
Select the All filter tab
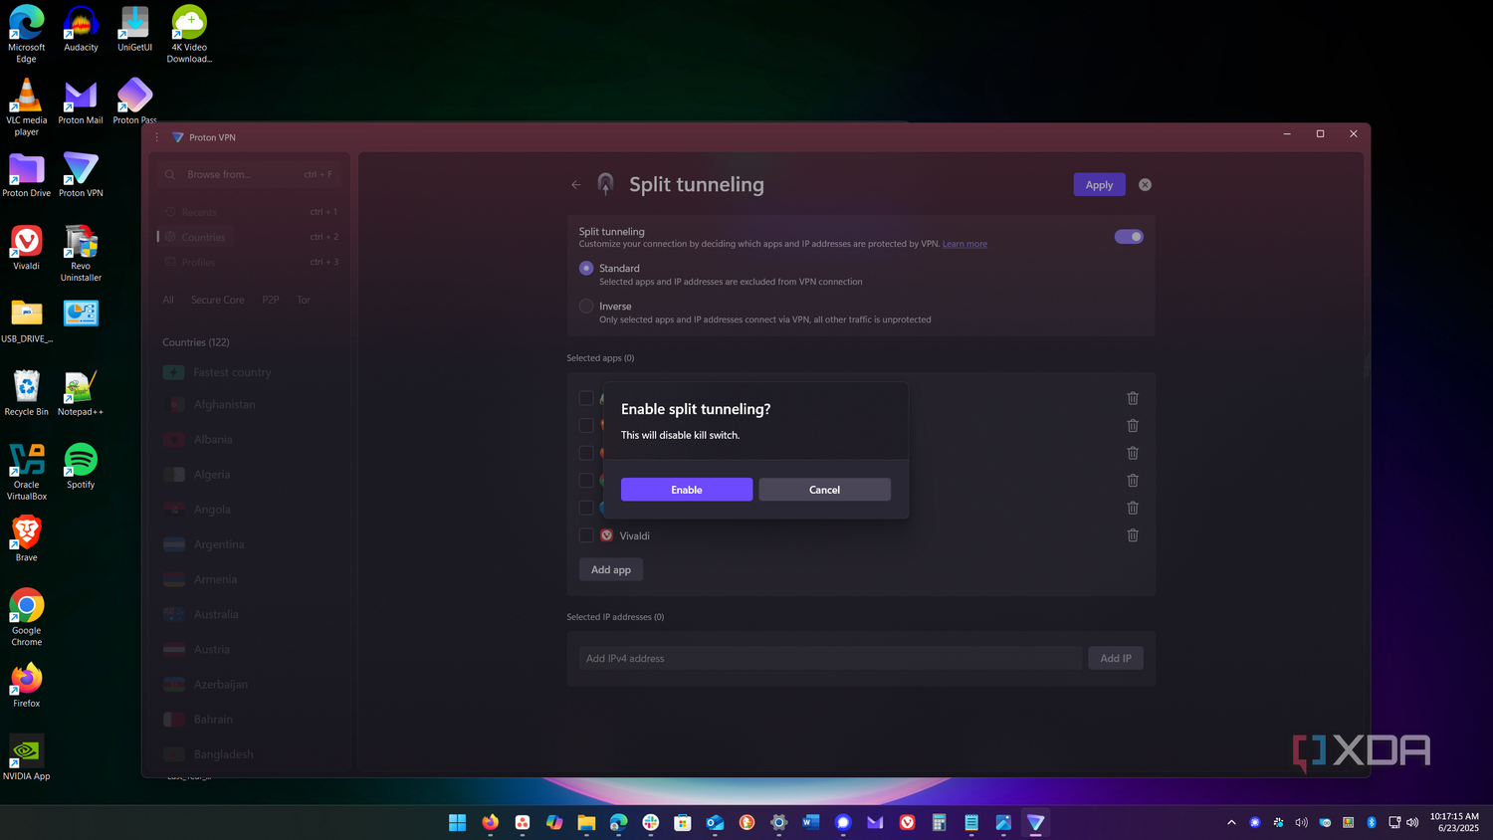168,300
